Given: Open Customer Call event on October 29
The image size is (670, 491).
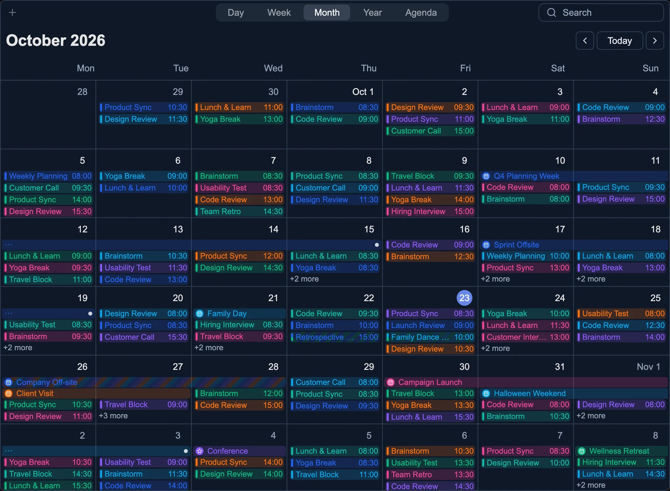Looking at the screenshot, I should [x=335, y=382].
